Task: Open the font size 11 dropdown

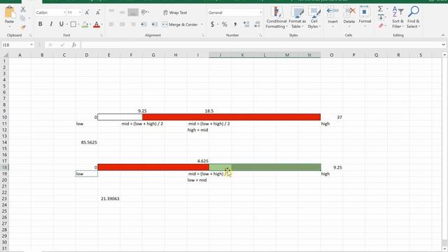Action: coord(80,13)
